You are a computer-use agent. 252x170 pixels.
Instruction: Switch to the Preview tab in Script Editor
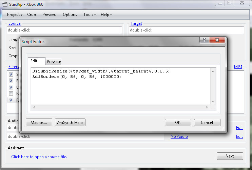[x=54, y=62]
